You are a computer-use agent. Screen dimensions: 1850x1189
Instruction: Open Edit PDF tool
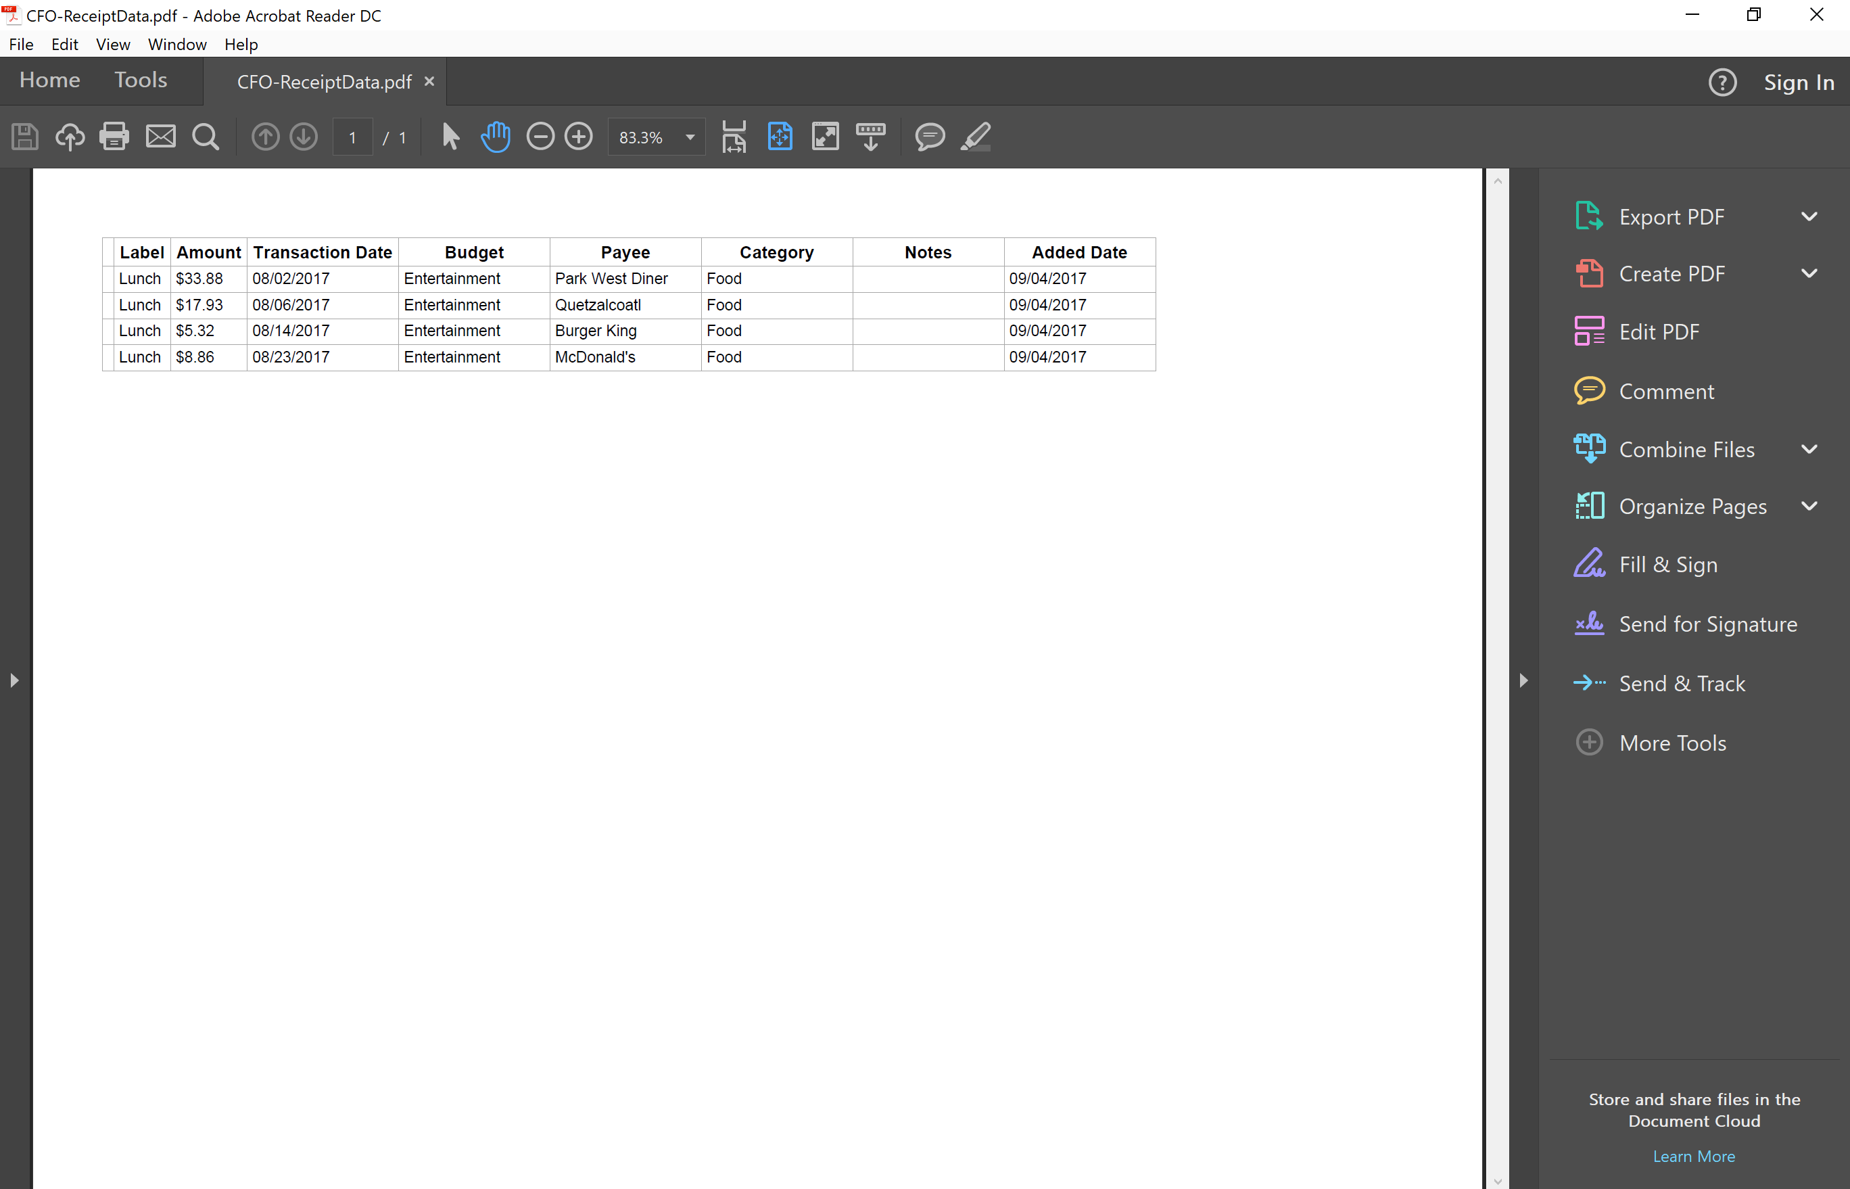[x=1636, y=331]
